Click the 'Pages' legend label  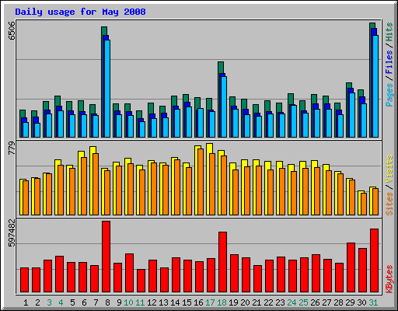coord(389,95)
